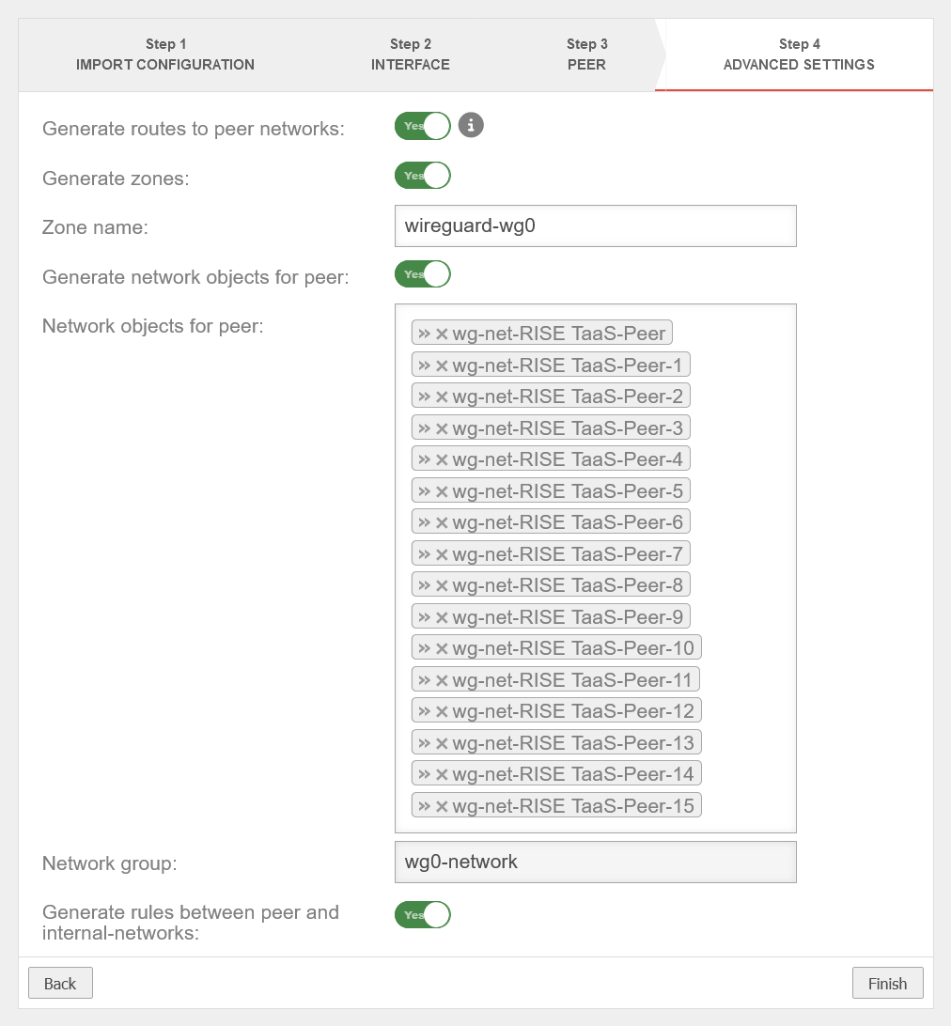Delete wg-net-RISE TaaS-Peer-5 tag using x
The width and height of the screenshot is (951, 1026).
coord(442,491)
